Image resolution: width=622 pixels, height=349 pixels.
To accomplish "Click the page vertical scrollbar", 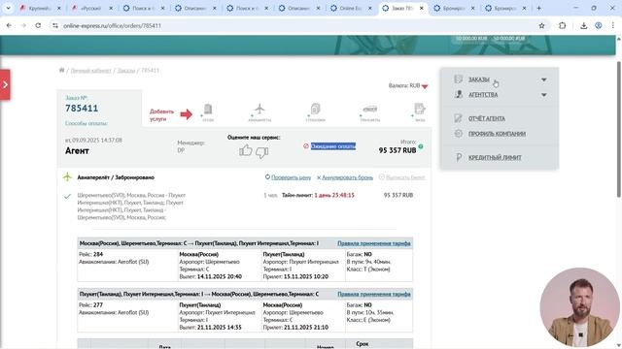I will (618, 129).
